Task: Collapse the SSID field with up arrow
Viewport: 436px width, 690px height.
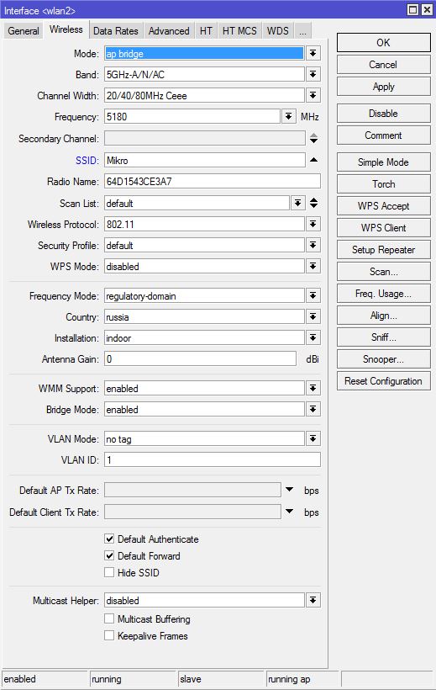Action: 313,160
